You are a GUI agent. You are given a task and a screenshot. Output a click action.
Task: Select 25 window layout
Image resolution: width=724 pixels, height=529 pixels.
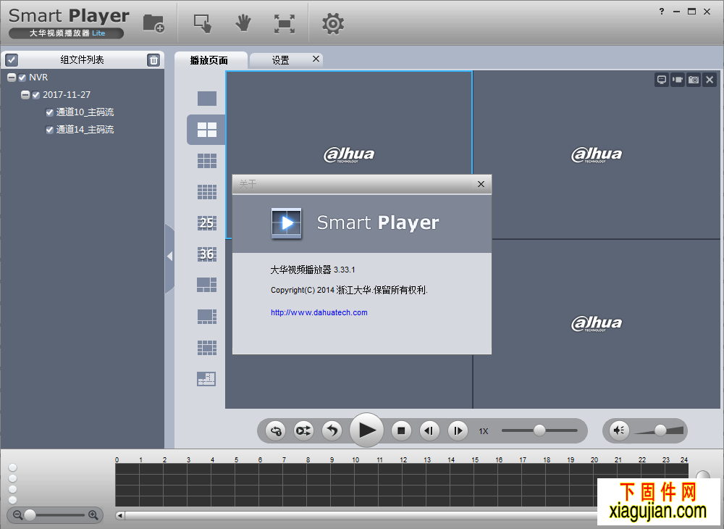coord(207,223)
